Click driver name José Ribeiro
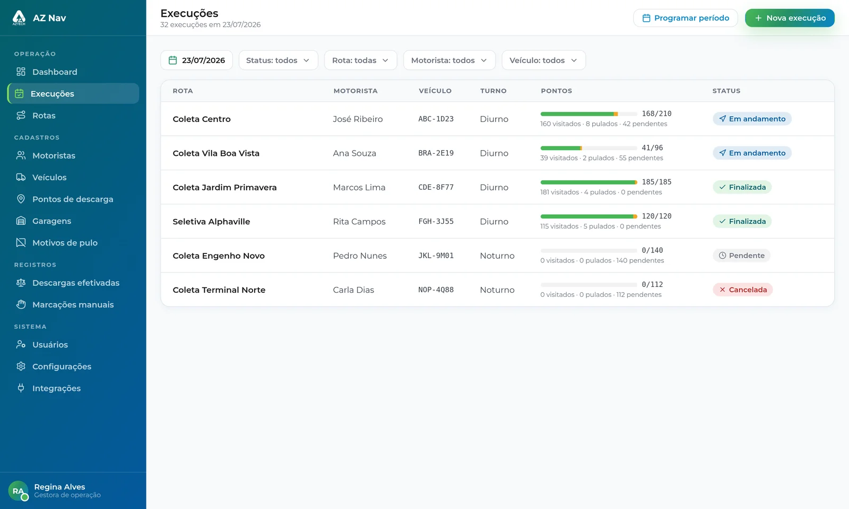849x509 pixels. click(x=358, y=119)
